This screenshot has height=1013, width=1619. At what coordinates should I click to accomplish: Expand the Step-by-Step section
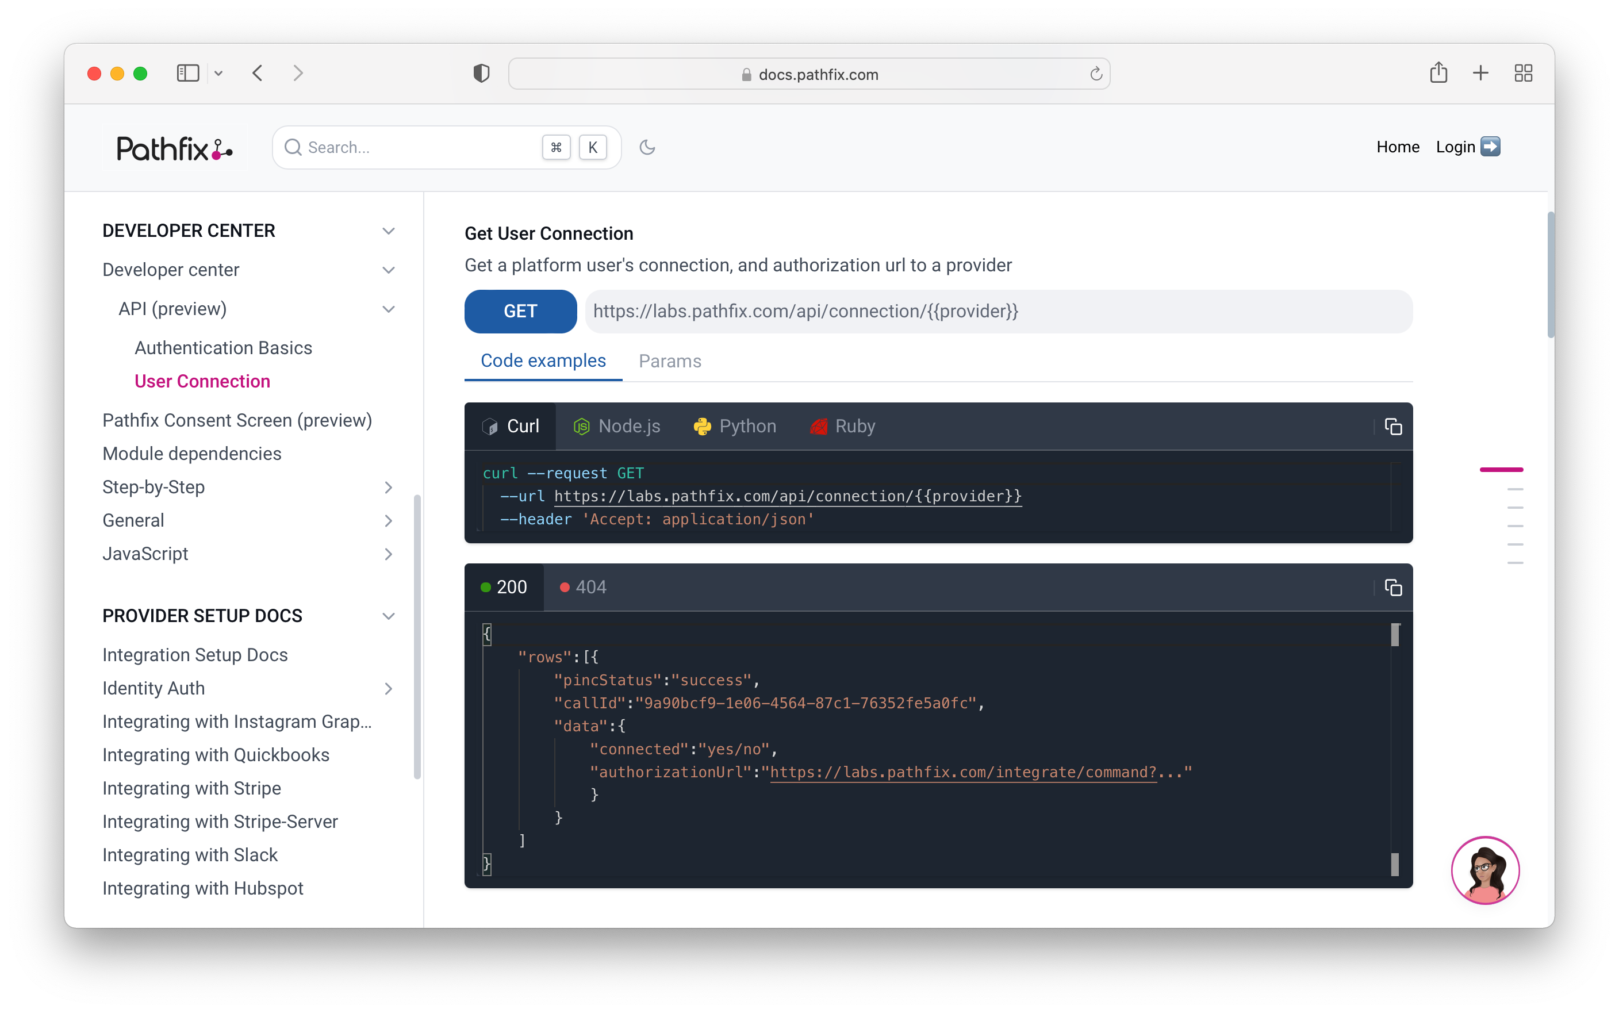[x=389, y=487]
